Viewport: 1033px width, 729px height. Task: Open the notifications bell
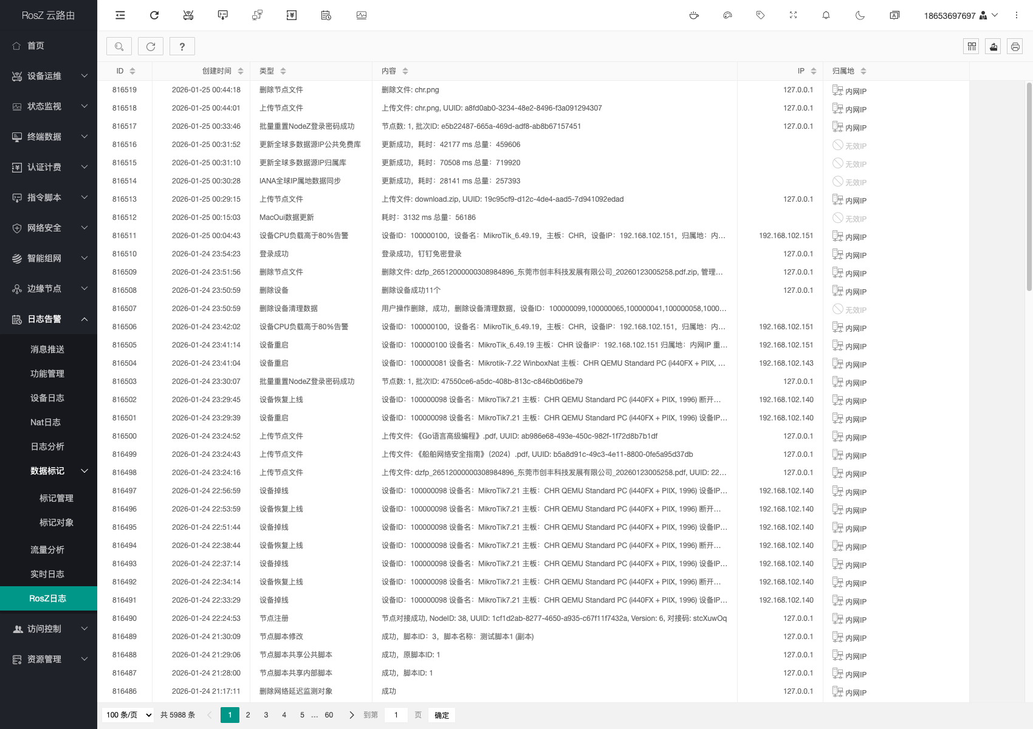click(x=826, y=15)
